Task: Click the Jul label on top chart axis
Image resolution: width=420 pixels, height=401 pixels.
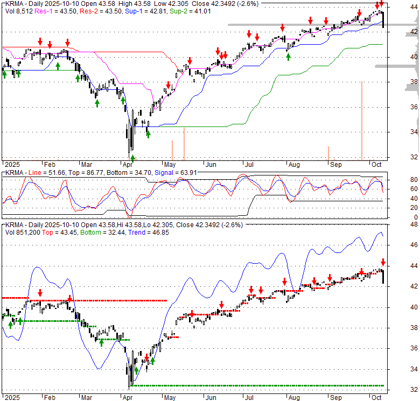Action: tap(248, 164)
